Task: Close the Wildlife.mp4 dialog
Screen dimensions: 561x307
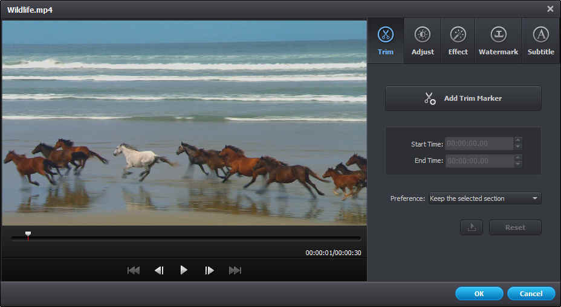Action: click(550, 9)
